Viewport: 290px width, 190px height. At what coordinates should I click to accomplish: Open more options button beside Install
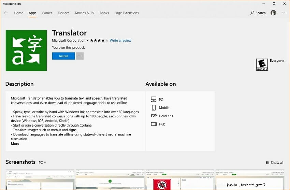79,56
